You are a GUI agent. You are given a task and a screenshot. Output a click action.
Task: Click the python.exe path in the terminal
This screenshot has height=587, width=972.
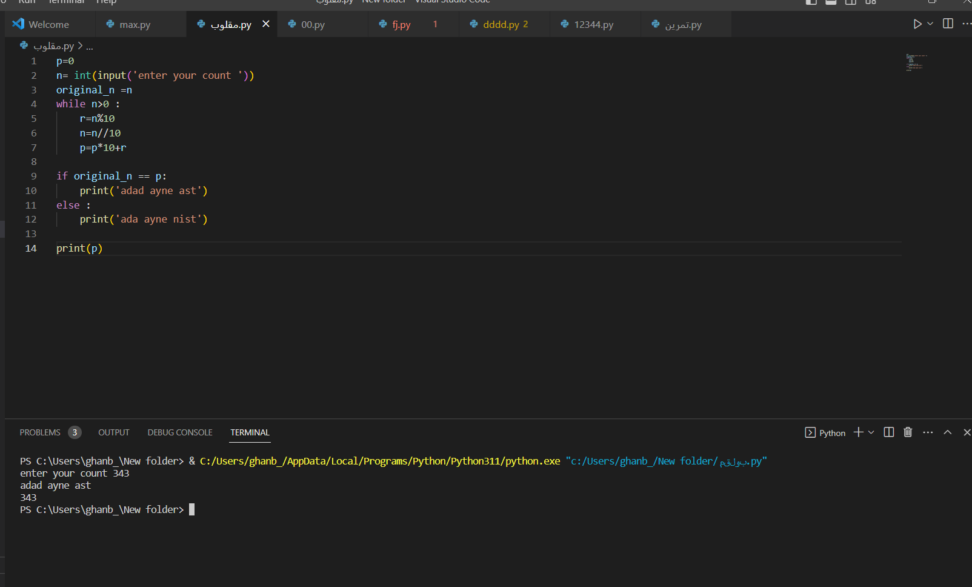[x=380, y=461]
